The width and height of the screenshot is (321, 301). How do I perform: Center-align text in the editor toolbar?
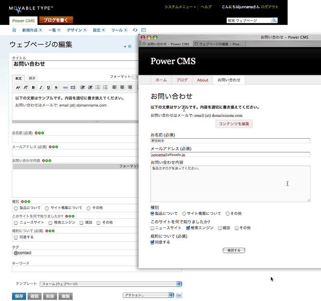[x=122, y=87]
